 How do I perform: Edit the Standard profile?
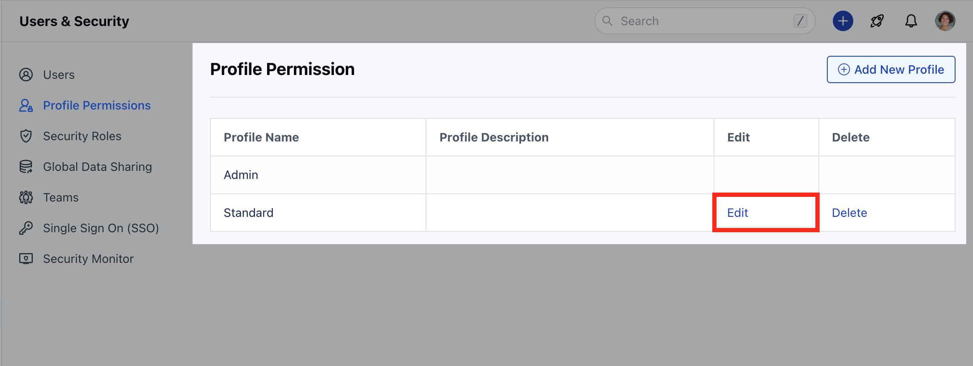pos(737,212)
